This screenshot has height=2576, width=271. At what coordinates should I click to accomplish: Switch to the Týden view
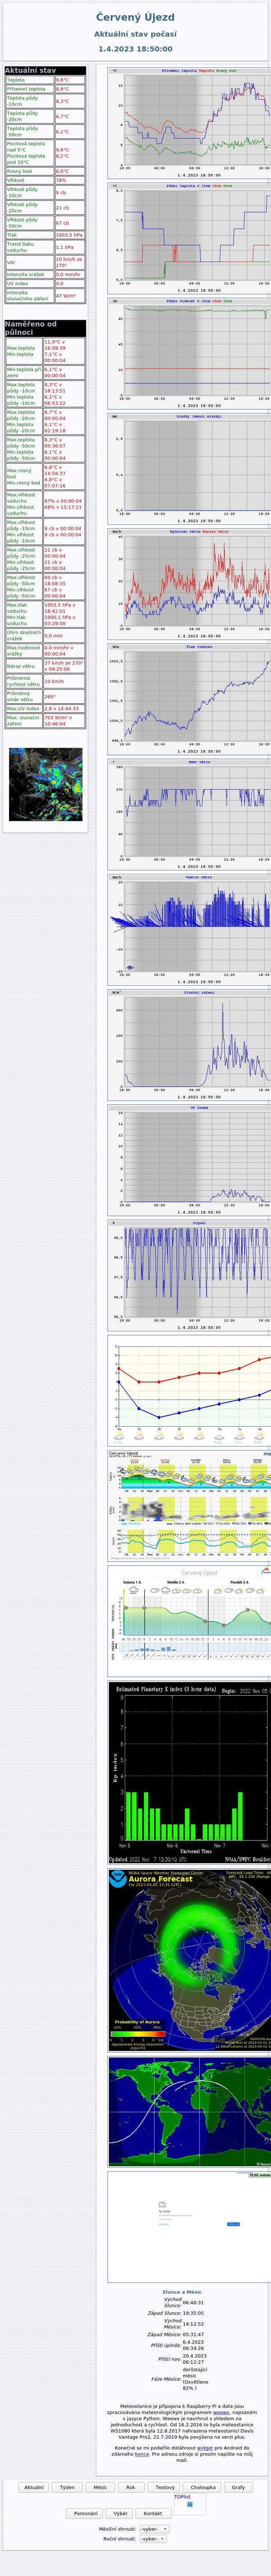67,2486
